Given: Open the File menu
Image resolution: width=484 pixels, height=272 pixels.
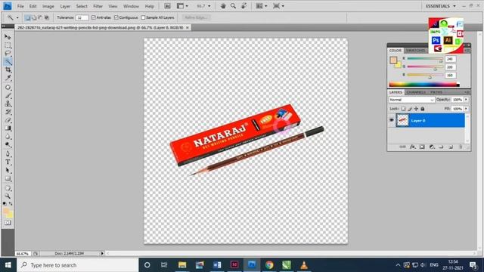Looking at the screenshot, I should (x=20, y=6).
